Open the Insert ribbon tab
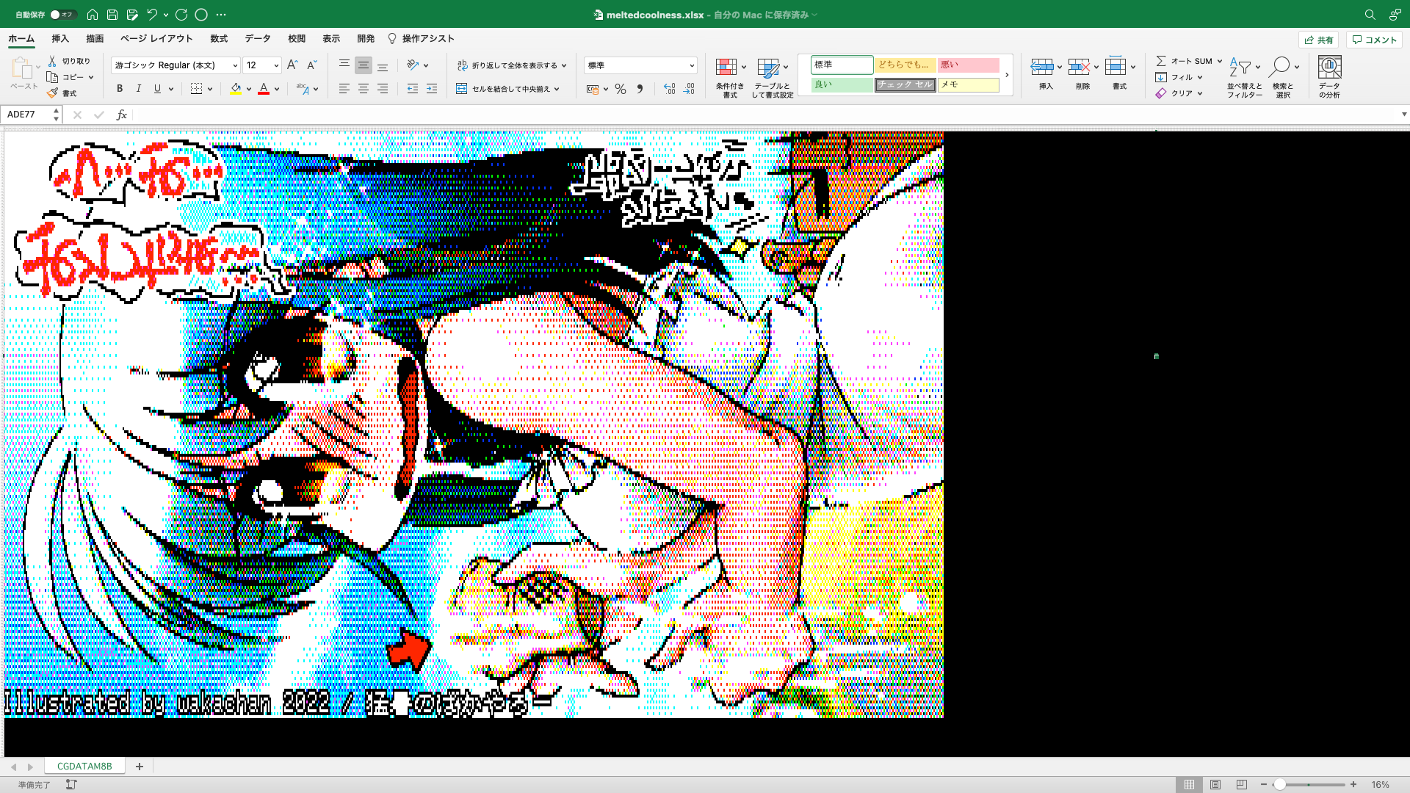 pos(60,38)
